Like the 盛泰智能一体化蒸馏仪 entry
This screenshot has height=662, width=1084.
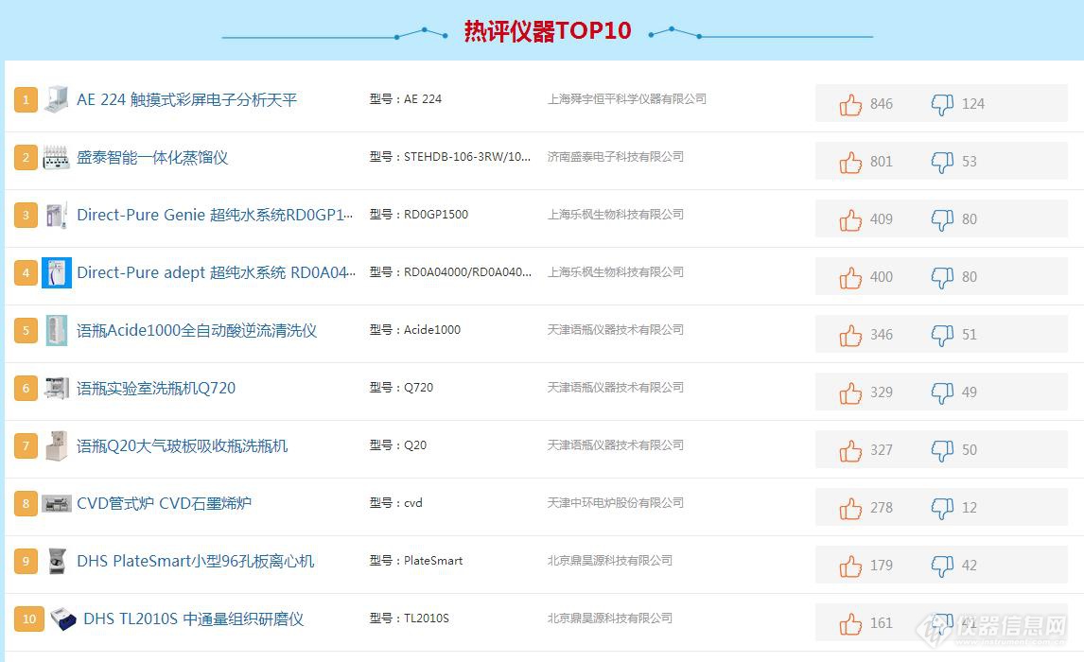850,162
